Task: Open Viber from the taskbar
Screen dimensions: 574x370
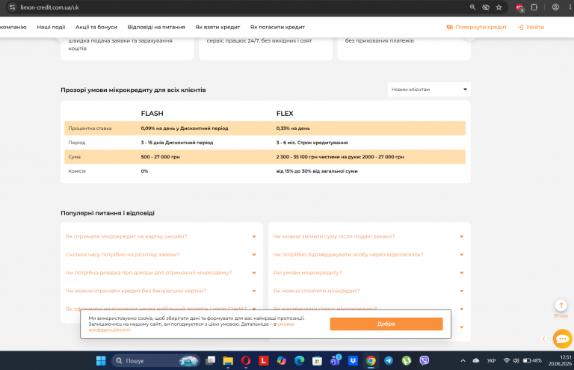Action: [x=424, y=361]
